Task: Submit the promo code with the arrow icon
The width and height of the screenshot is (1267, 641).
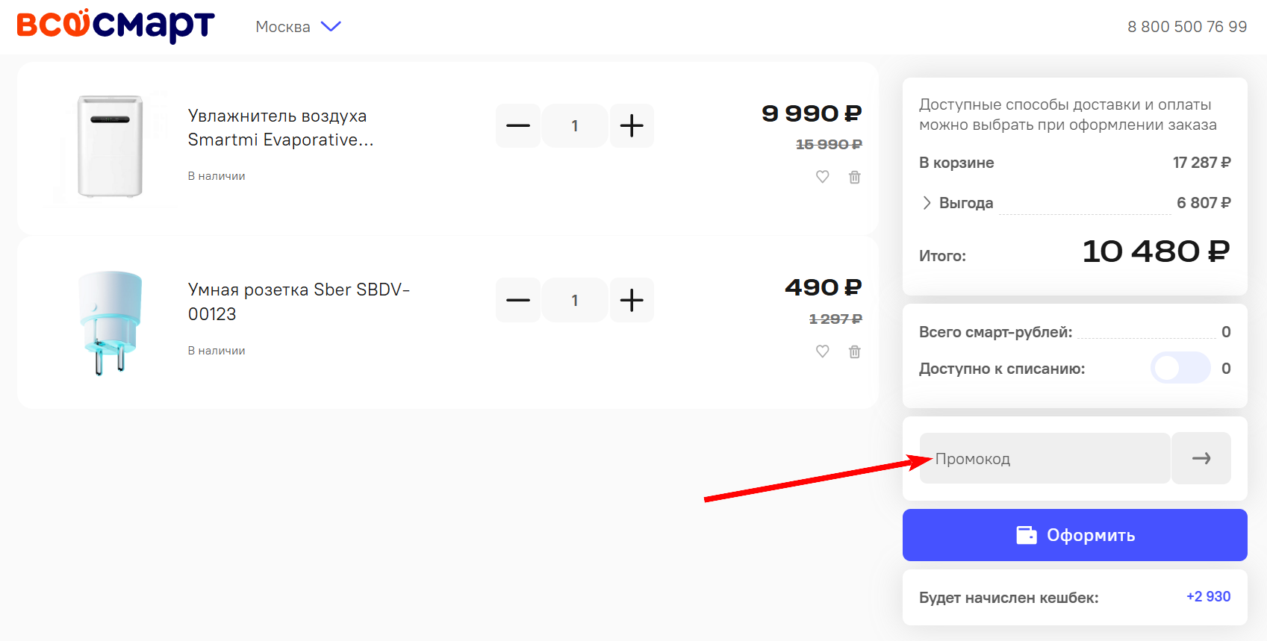Action: point(1201,457)
